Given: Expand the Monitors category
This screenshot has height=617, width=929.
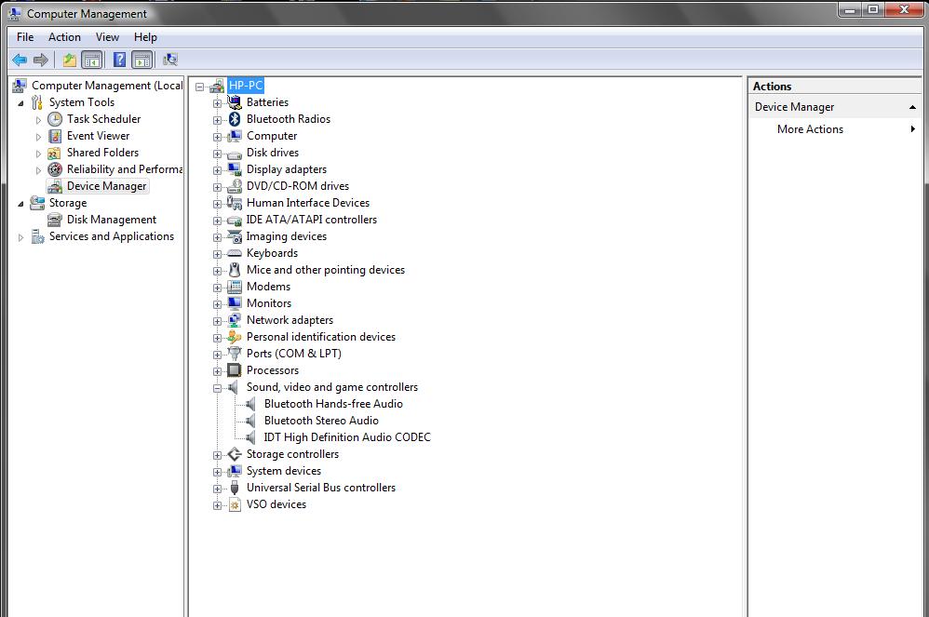Looking at the screenshot, I should pyautogui.click(x=218, y=304).
